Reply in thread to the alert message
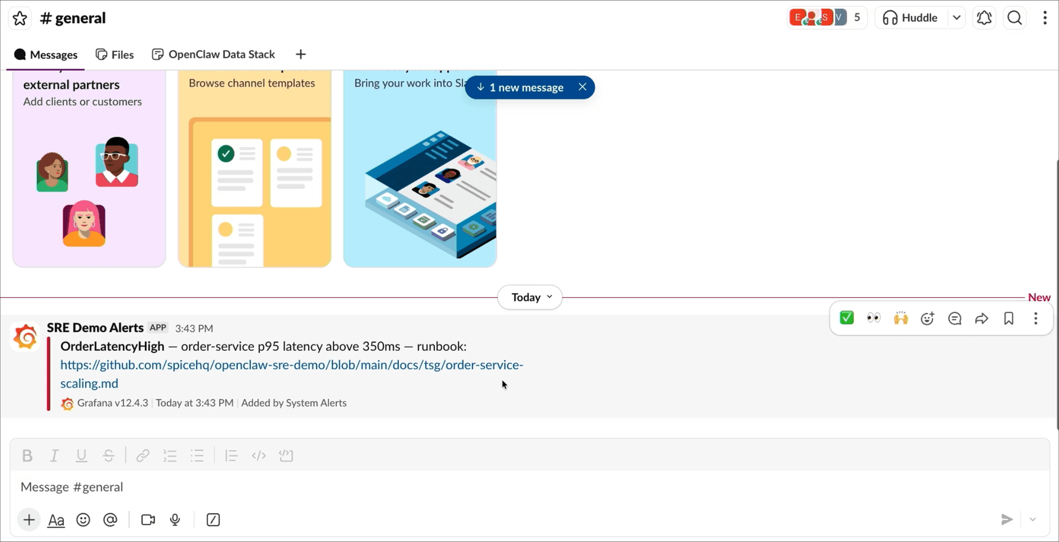Image resolution: width=1059 pixels, height=542 pixels. click(x=955, y=318)
